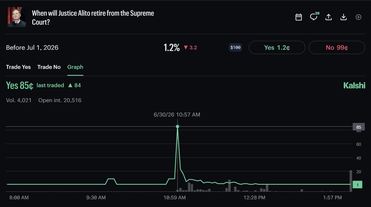Switch to the Trade No tab

point(49,67)
